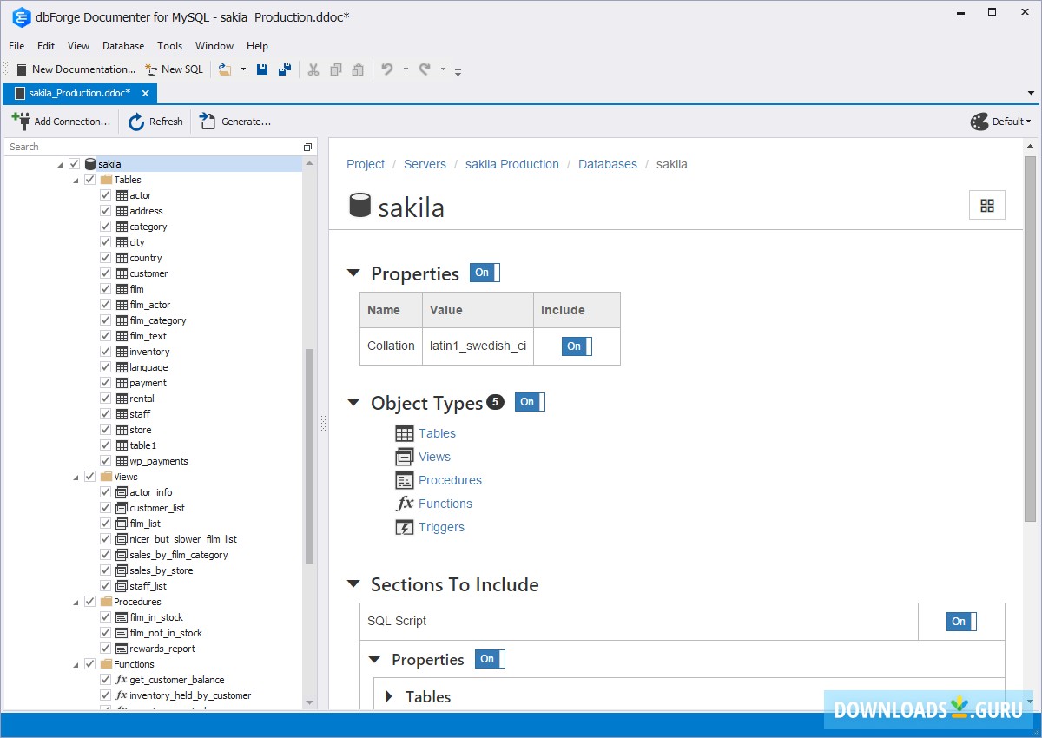Uncheck the Tables folder checkbox

click(89, 180)
